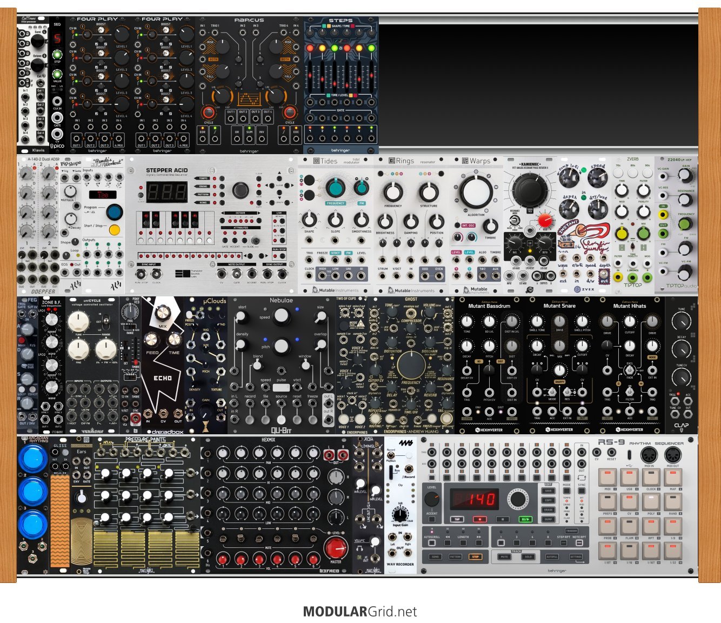Click the teal FREQUENCY knob on Tides
This screenshot has height=623, width=721.
pyautogui.click(x=336, y=188)
